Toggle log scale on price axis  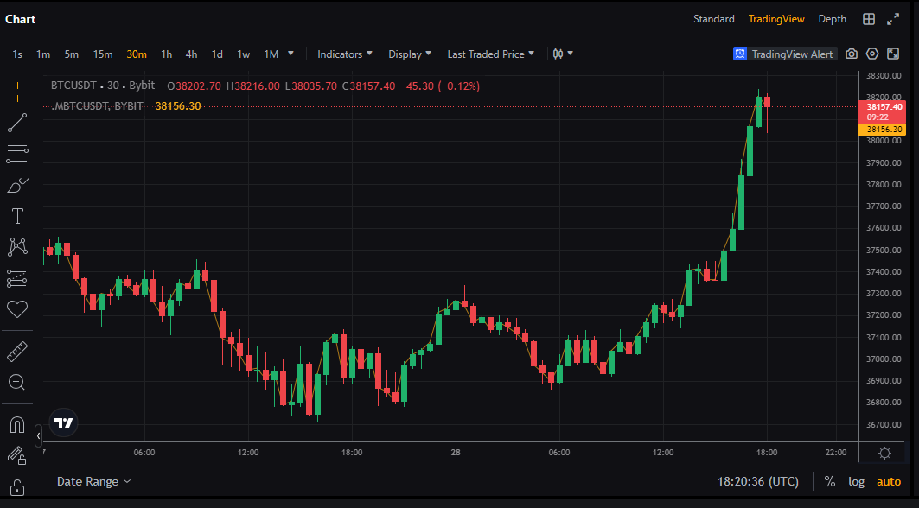coord(856,481)
